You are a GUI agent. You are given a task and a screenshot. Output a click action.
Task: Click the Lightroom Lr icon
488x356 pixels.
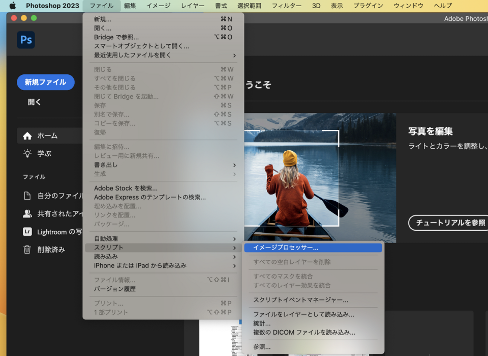pos(27,232)
